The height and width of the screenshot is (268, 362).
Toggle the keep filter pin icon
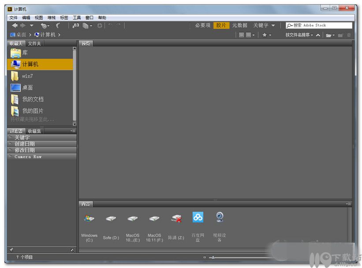11,250
